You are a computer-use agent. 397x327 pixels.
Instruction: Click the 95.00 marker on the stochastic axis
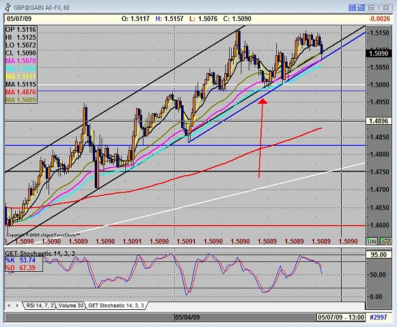point(379,255)
